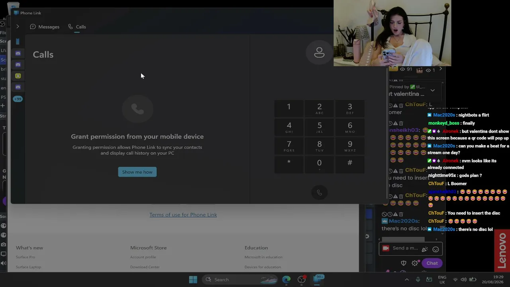Screen dimensions: 510x287
Task: Tap the hash key on the dial pad
Action: click(x=350, y=164)
